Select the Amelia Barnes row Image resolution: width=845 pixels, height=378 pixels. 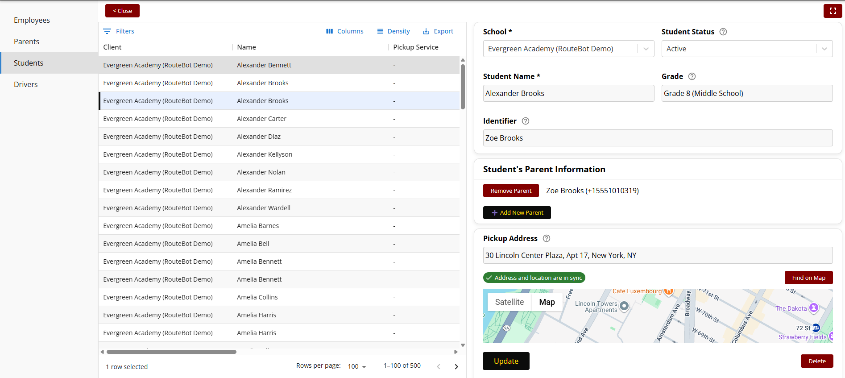point(279,226)
